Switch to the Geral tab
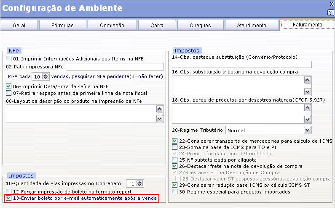Screen dimensions: 335x209 point(19,26)
